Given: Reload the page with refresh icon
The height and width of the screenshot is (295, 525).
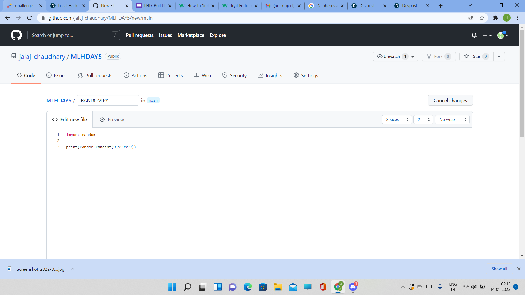Looking at the screenshot, I should click(30, 18).
